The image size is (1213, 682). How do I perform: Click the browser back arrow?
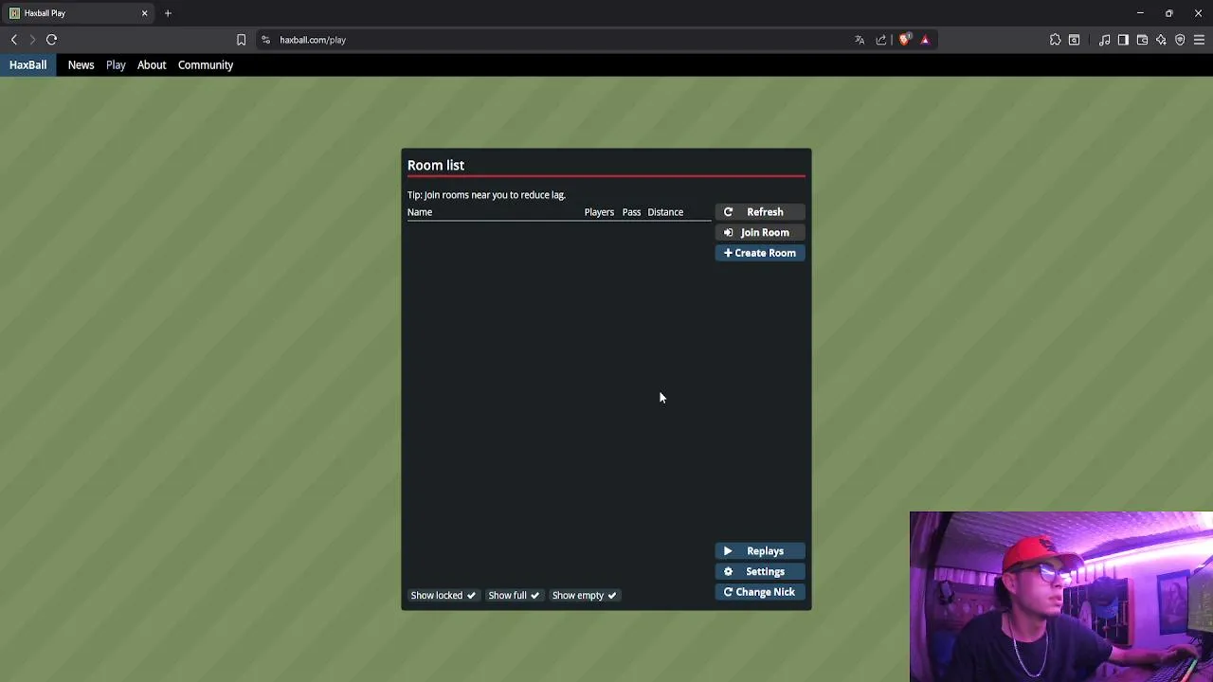(x=14, y=40)
